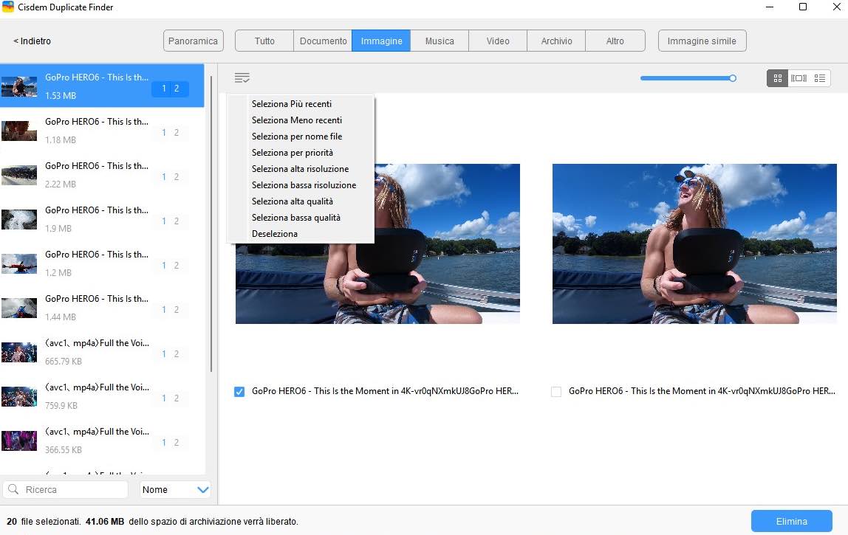Adjust the thumbnail size slider handle
The image size is (848, 535).
tap(732, 78)
